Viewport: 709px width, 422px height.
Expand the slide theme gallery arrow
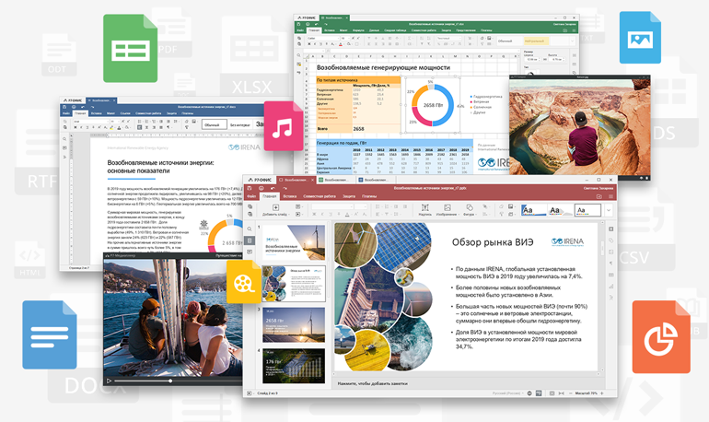609,211
